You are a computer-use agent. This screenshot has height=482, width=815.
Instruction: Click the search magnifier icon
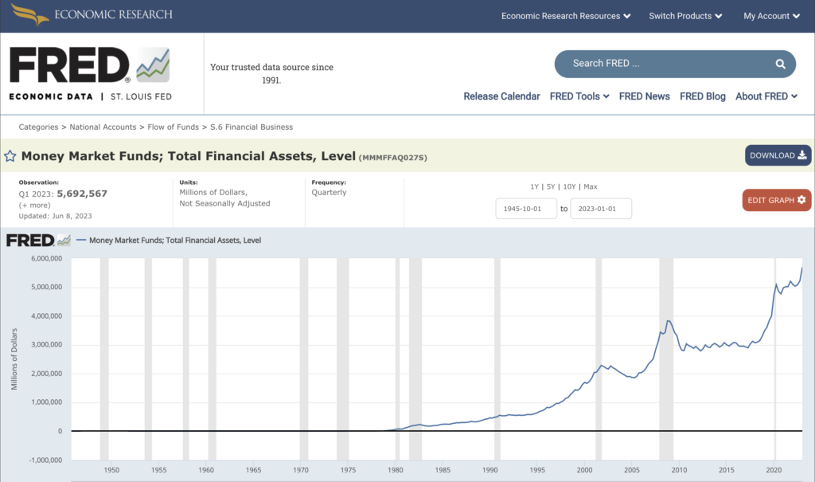coord(780,64)
